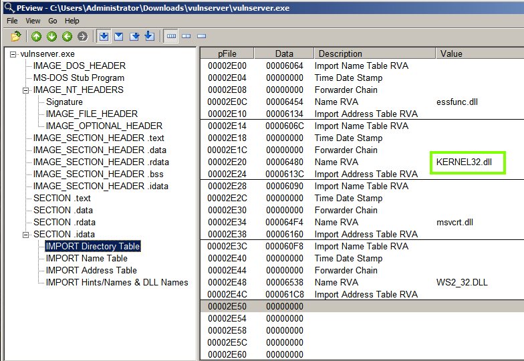The width and height of the screenshot is (524, 361).
Task: Select IMPORT Address Table in the tree
Action: (x=91, y=270)
